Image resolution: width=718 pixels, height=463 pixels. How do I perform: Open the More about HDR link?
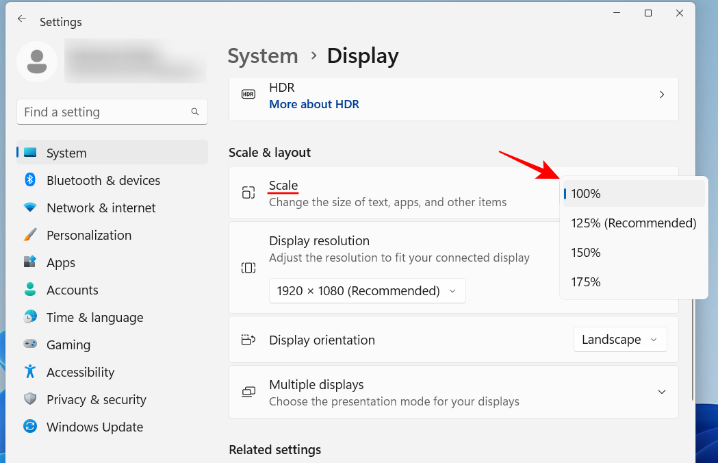[x=314, y=104]
